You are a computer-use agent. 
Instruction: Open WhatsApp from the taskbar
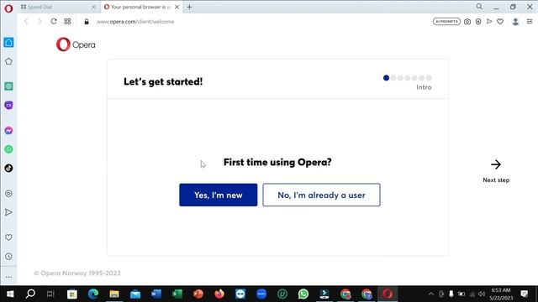[303, 294]
